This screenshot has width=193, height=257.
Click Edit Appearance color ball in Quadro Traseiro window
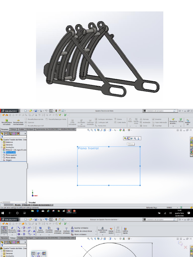pyautogui.click(x=120, y=130)
